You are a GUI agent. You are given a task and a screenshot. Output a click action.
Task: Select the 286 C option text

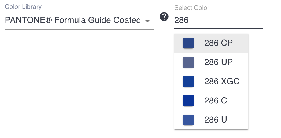coord(216,101)
